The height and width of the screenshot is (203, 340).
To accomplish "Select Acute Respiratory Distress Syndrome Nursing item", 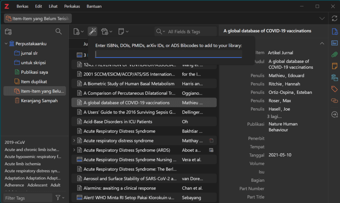I will point(144,160).
